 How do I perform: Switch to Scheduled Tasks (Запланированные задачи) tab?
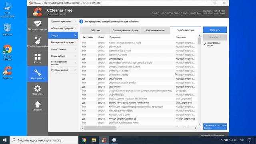[125, 30]
